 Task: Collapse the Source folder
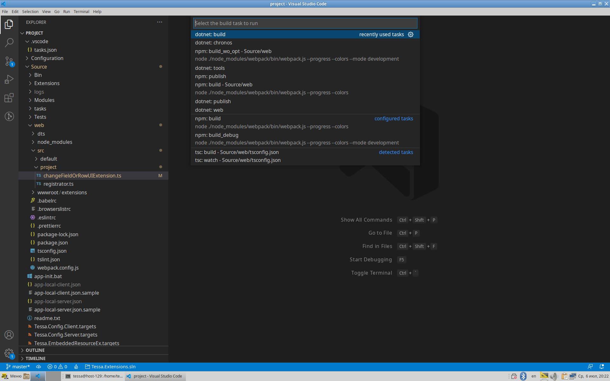[39, 67]
